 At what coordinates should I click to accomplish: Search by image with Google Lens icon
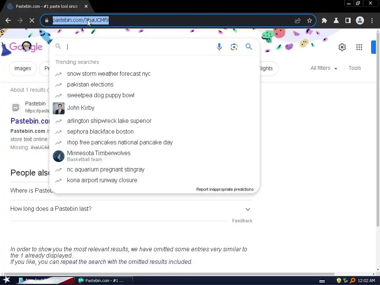[x=234, y=47]
